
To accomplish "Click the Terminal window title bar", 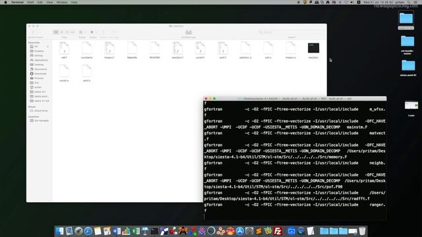I will pos(295,99).
